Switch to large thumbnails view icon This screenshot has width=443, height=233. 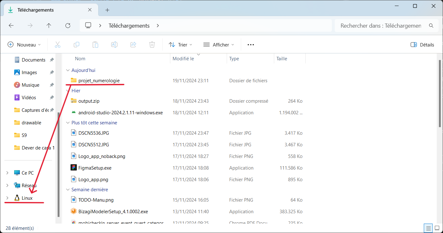[437, 228]
